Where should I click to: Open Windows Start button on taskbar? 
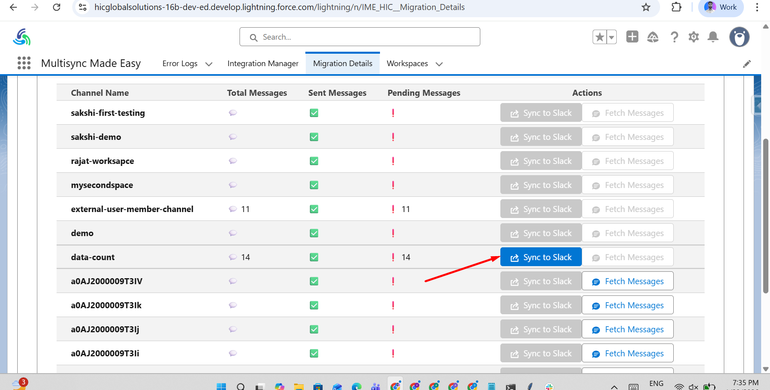pos(221,386)
